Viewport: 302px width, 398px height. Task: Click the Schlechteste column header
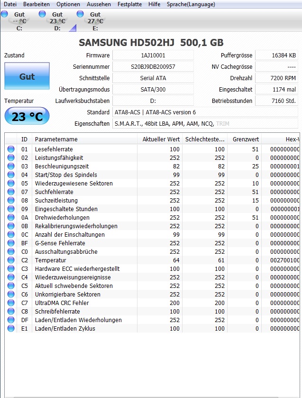[205, 139]
